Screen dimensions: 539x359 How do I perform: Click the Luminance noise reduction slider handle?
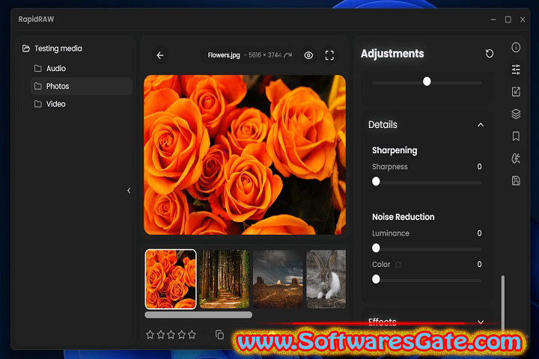pyautogui.click(x=376, y=248)
